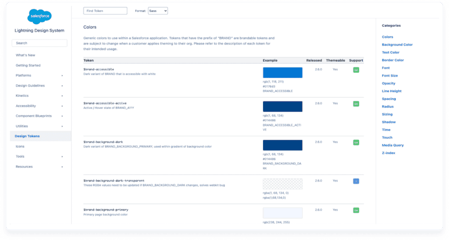Image resolution: width=449 pixels, height=240 pixels.
Task: Click the green support badge for $brand-accessible
Action: pyautogui.click(x=356, y=70)
